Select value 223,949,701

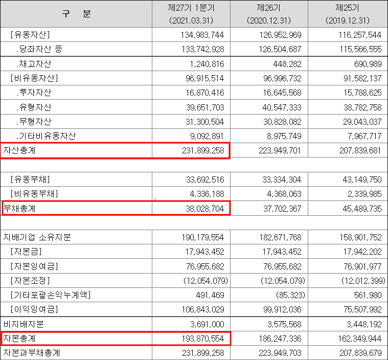click(280, 150)
